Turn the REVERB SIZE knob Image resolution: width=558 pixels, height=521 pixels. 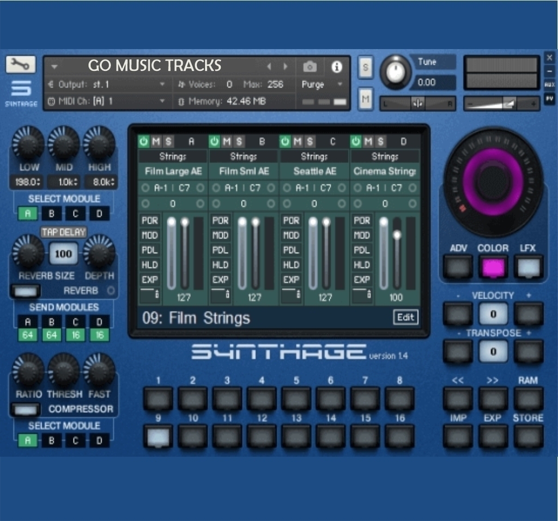[28, 252]
